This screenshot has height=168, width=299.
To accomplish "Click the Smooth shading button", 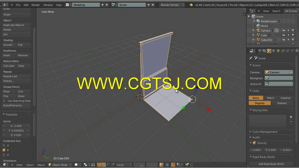I will (9, 45).
